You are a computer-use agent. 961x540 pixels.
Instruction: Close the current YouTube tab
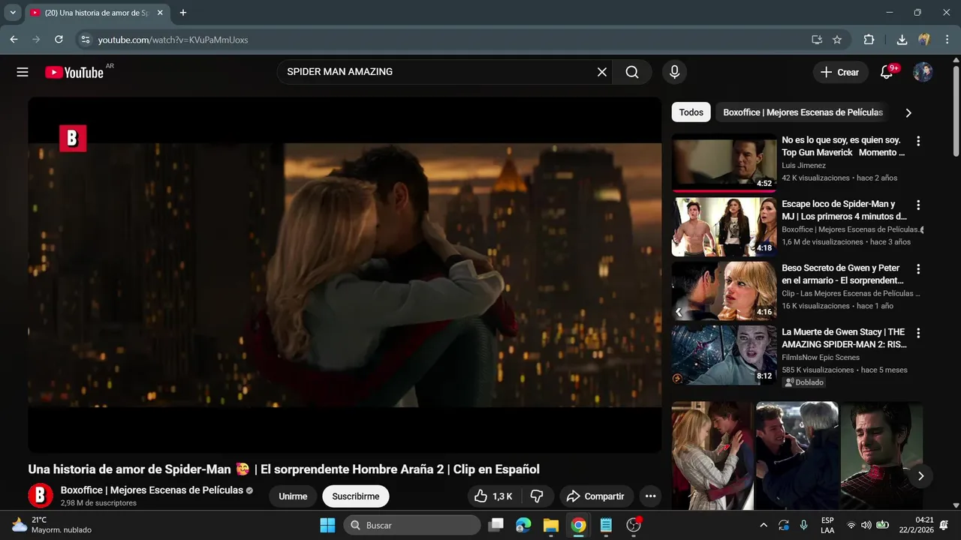point(160,13)
